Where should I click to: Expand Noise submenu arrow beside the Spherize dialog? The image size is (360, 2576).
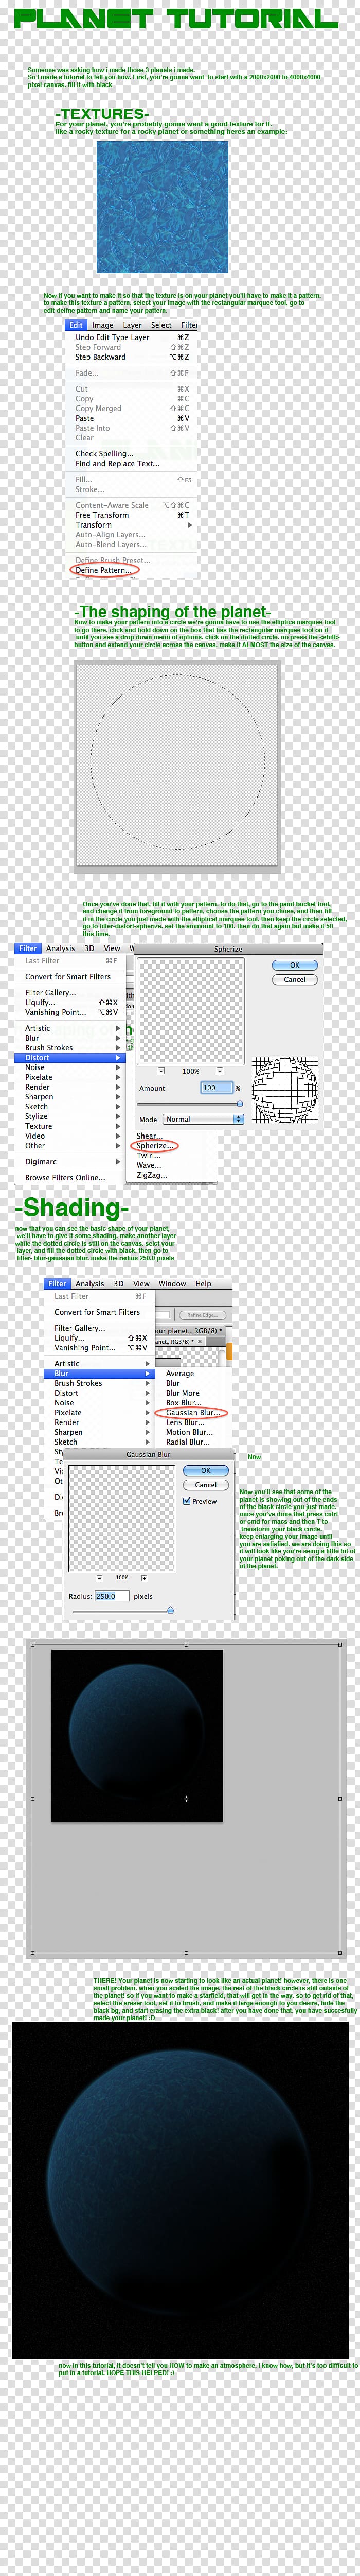coord(118,1067)
